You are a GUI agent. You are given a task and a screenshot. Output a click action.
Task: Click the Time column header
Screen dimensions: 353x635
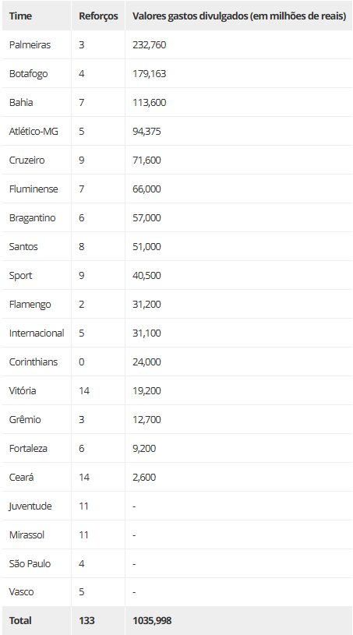[20, 16]
